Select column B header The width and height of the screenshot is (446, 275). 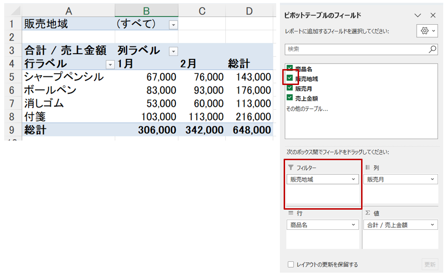pos(146,10)
